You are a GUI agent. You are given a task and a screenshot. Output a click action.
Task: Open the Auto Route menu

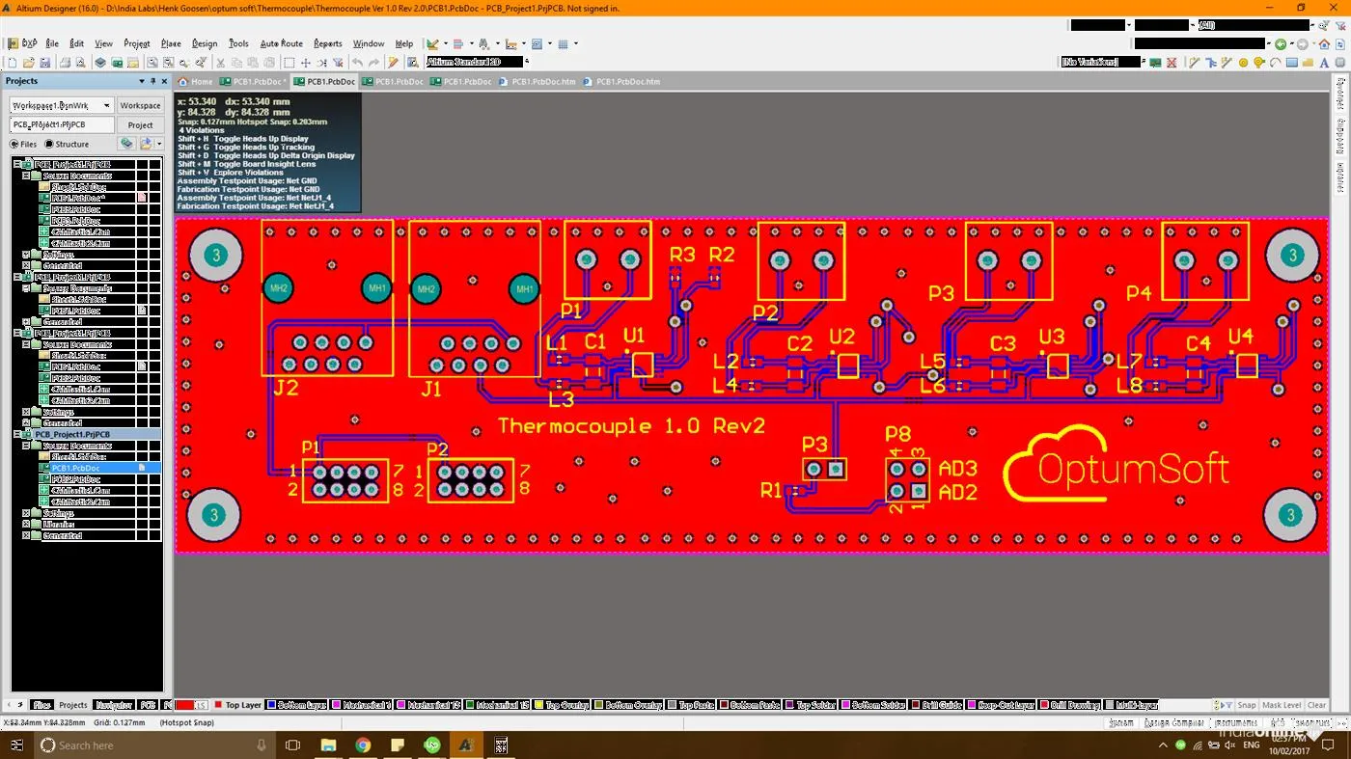point(281,43)
